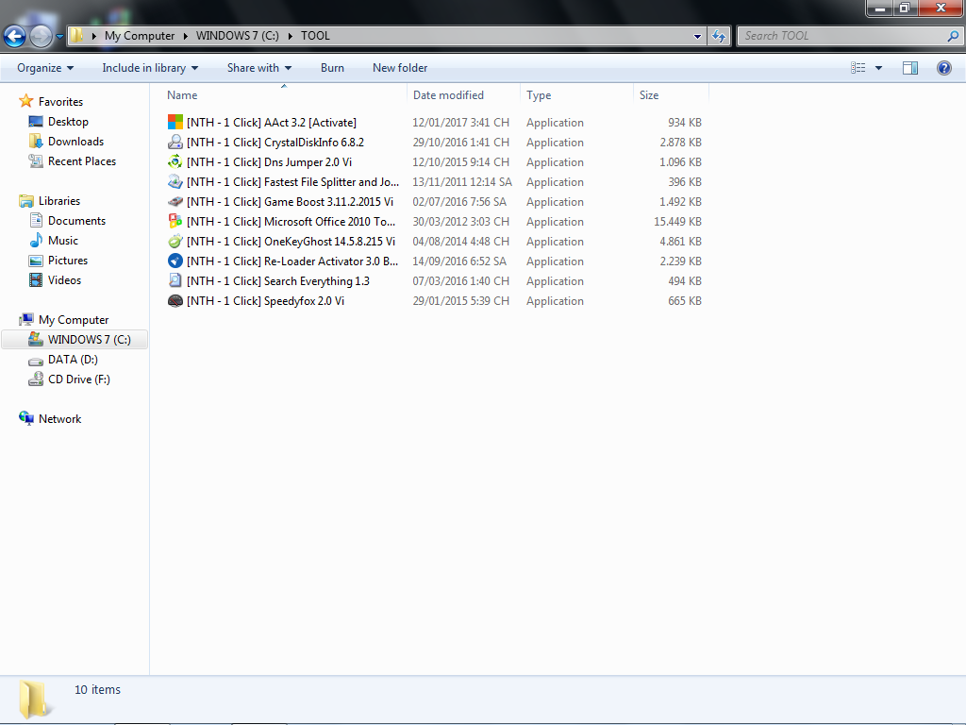Click the Dns Jumper 2.0 Vi icon

[x=175, y=161]
